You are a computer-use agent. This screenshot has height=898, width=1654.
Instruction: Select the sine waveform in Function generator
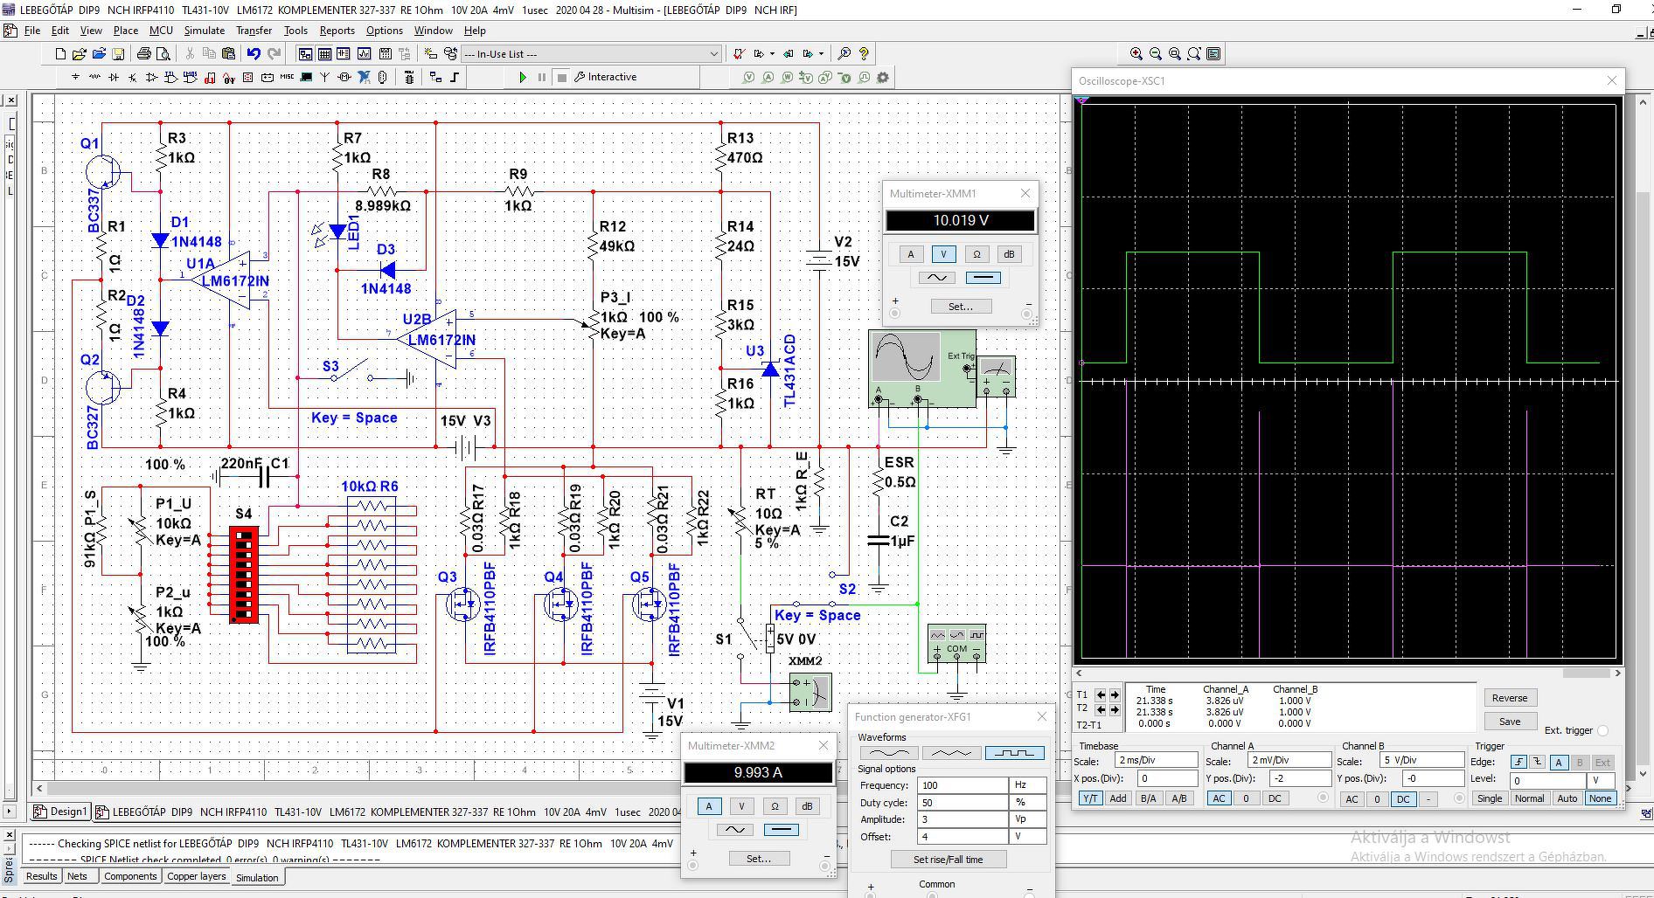pos(889,753)
